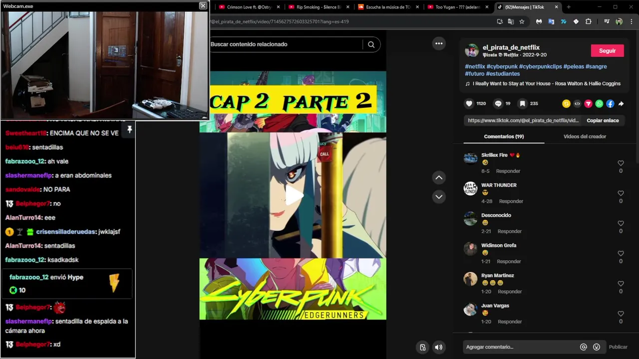Open the Malwarebytes extension icon

(x=539, y=21)
